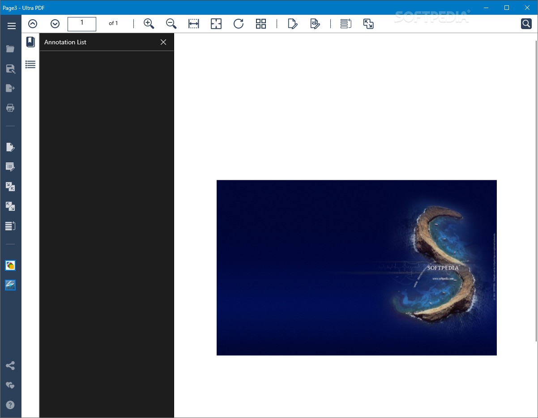
Task: Close the Annotation List panel
Action: click(x=163, y=42)
